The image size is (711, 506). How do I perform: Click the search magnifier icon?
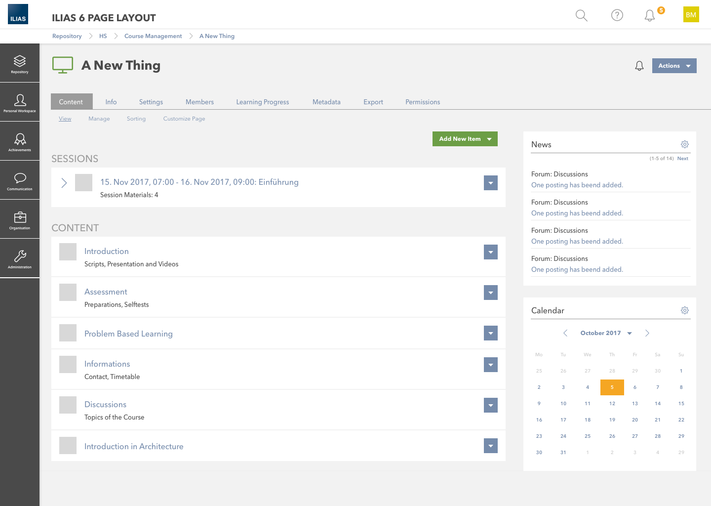click(x=582, y=15)
